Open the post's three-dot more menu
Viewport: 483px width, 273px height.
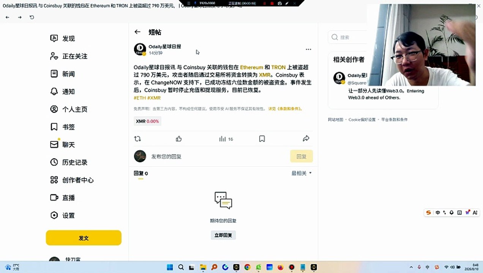[x=308, y=49]
